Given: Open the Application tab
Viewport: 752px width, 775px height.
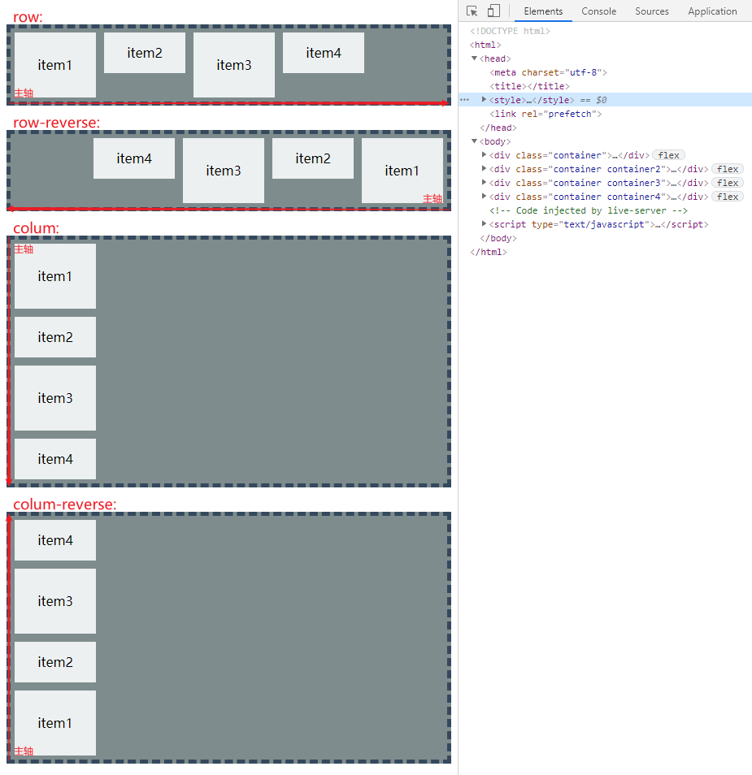Looking at the screenshot, I should pos(712,11).
